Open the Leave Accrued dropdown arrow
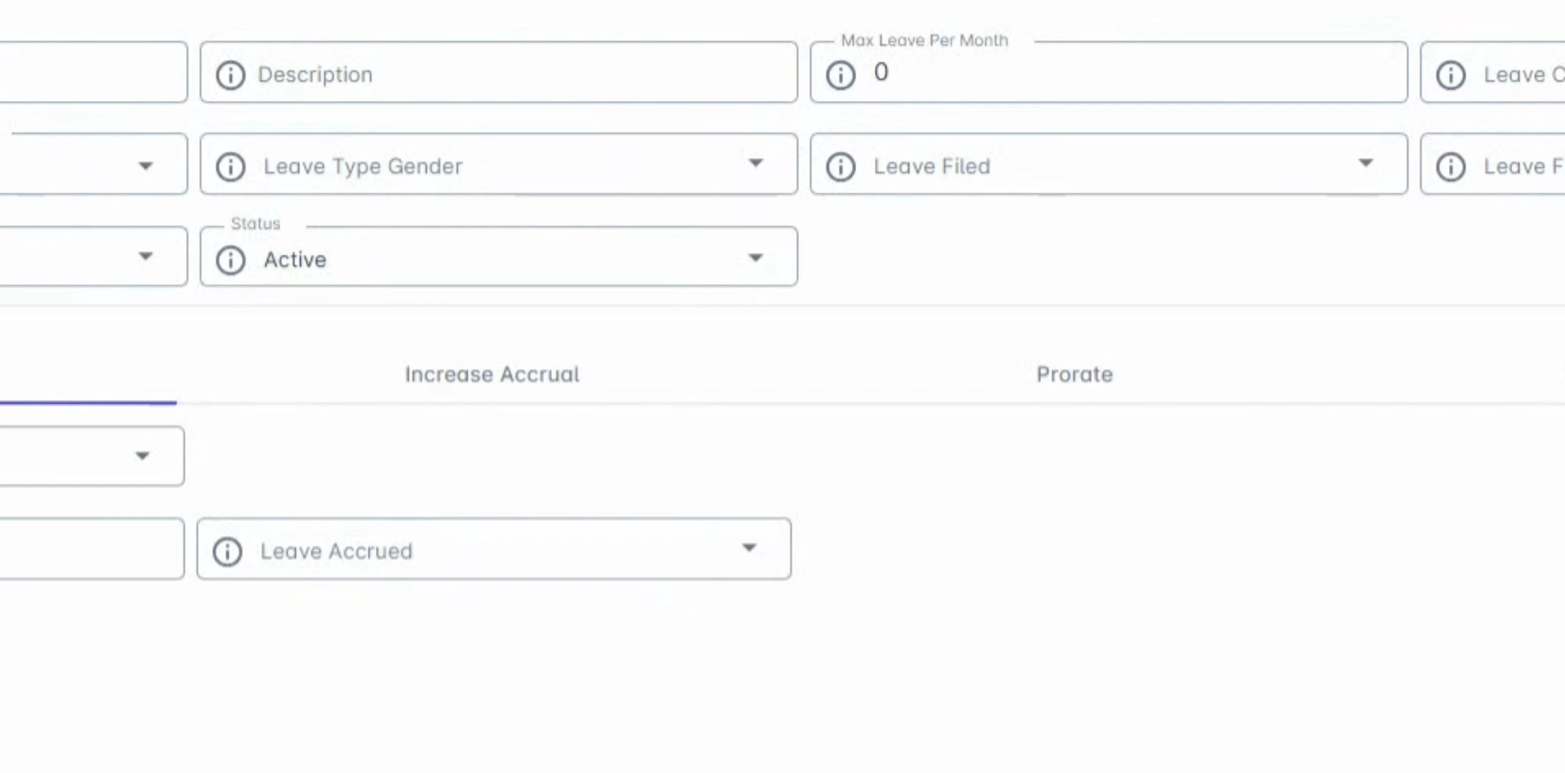The image size is (1565, 773). coord(749,548)
